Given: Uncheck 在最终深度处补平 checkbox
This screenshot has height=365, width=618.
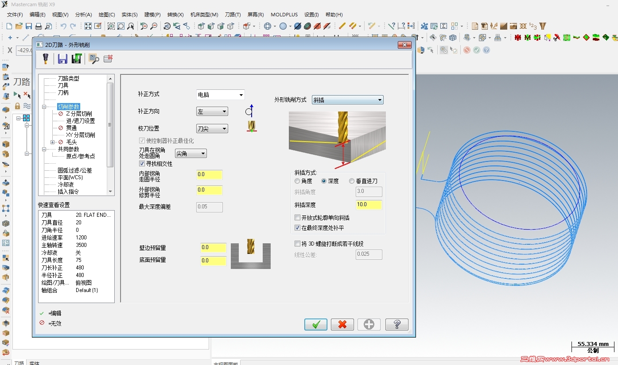Looking at the screenshot, I should (x=298, y=228).
